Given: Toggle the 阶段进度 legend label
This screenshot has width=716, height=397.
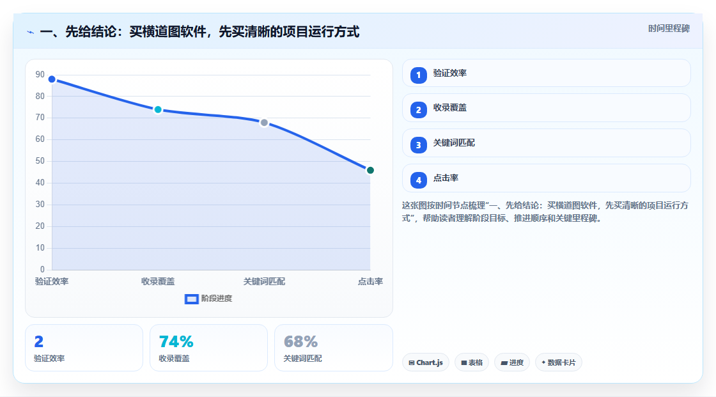Looking at the screenshot, I should pyautogui.click(x=217, y=299).
